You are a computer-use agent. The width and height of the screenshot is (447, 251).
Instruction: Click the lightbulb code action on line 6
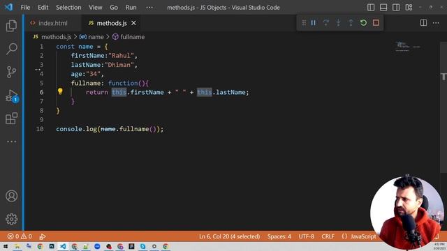(60, 91)
